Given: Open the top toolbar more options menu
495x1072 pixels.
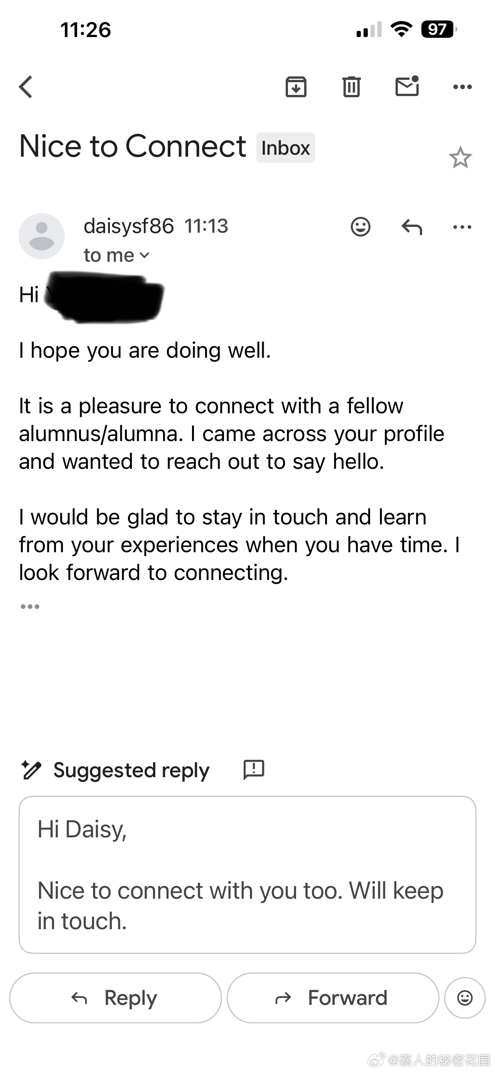Looking at the screenshot, I should (x=462, y=87).
